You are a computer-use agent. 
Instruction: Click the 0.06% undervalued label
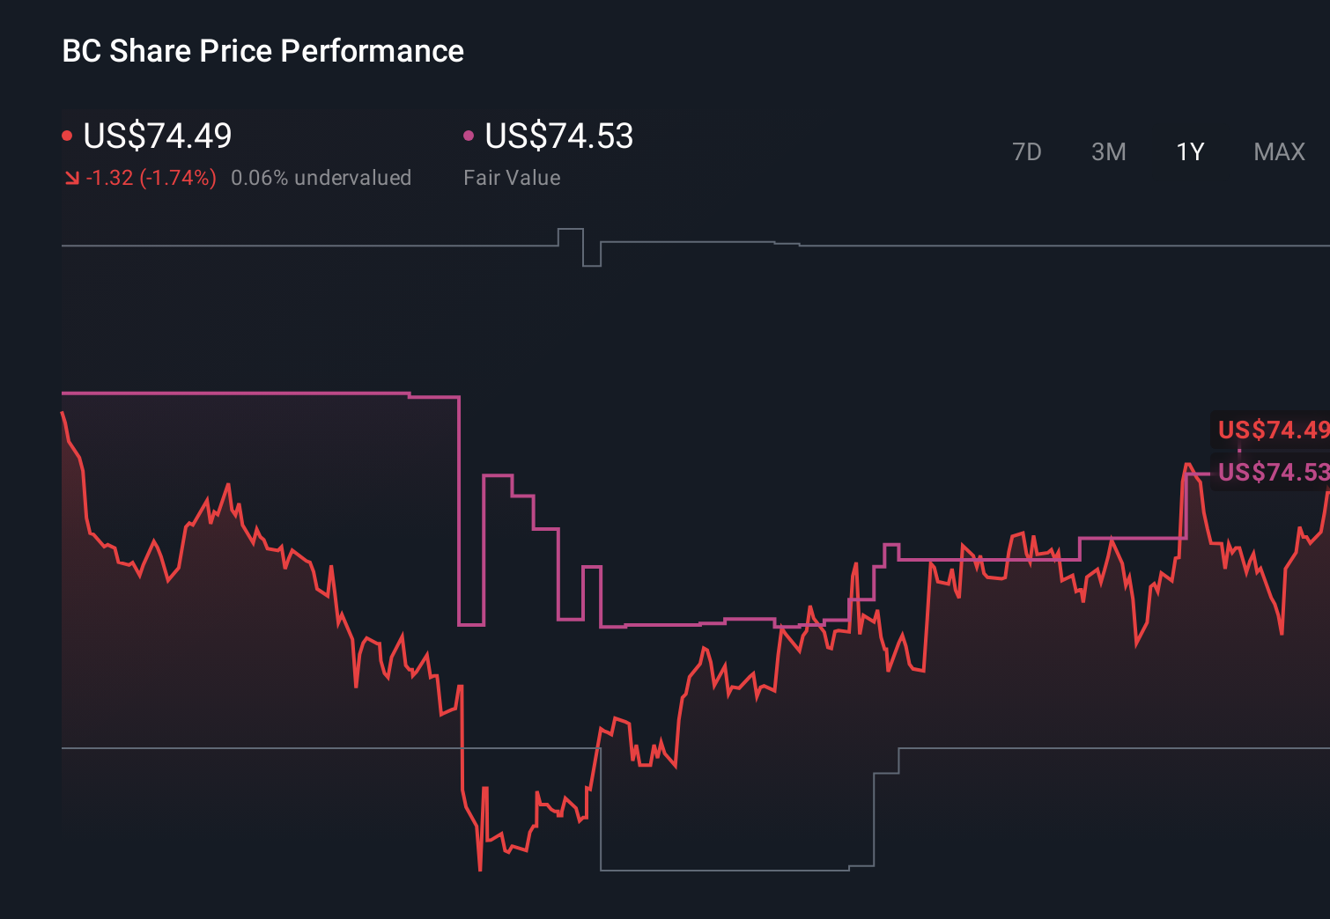321,177
